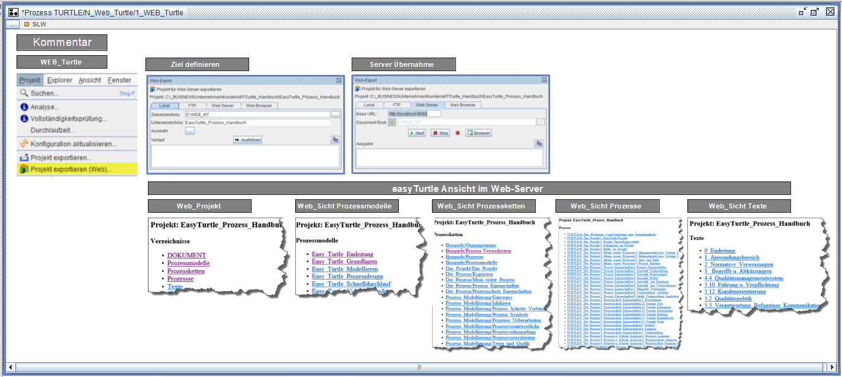Click the Base URL input field
The width and height of the screenshot is (842, 377).
(x=414, y=113)
